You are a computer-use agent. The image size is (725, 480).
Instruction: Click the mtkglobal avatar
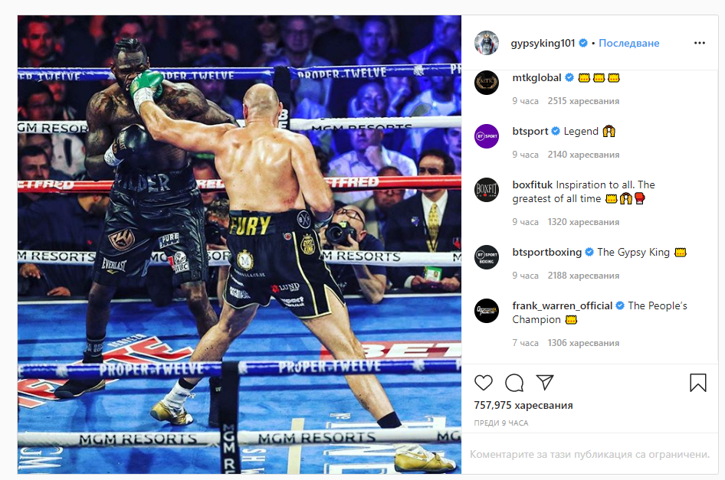[487, 83]
